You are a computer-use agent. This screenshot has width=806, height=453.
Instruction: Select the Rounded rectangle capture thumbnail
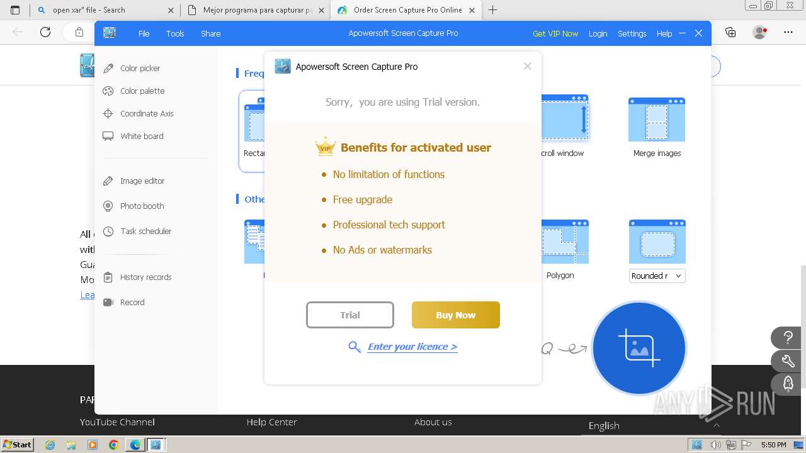coord(657,242)
